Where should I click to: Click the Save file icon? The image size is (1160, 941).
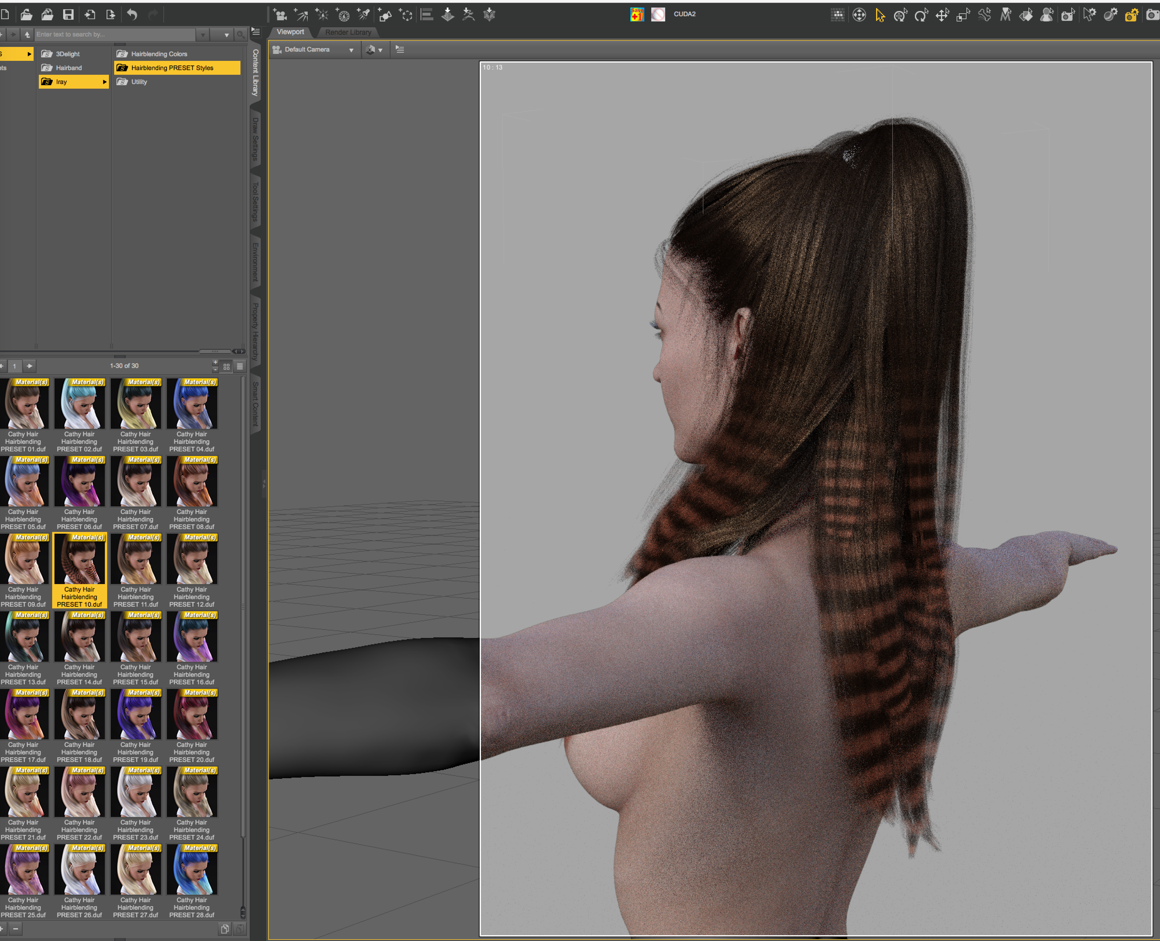(x=68, y=15)
